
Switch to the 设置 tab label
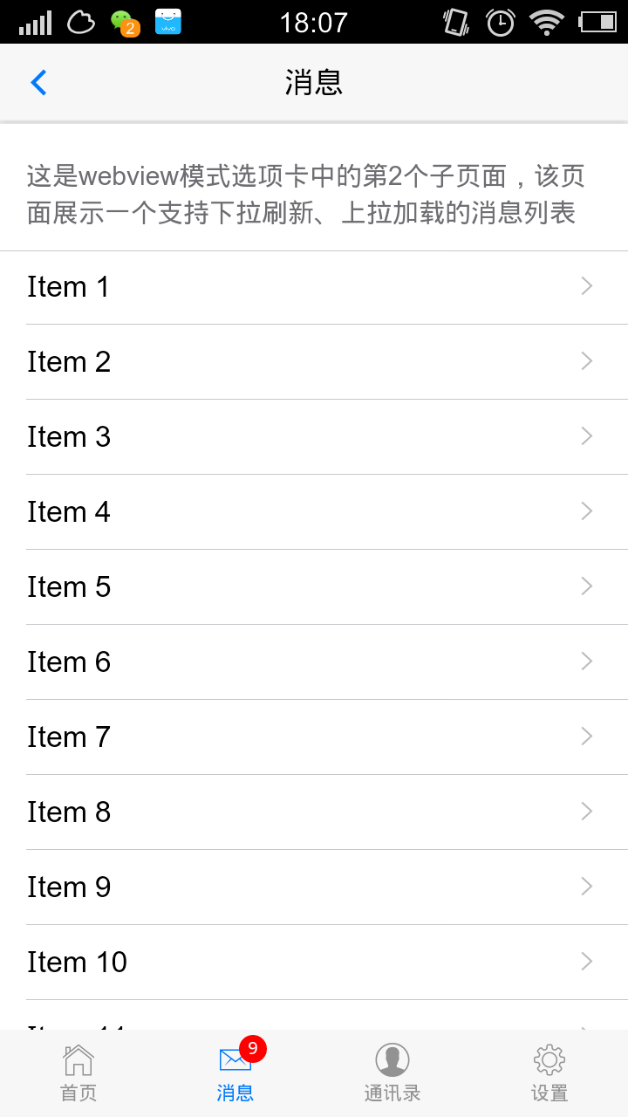coord(549,1093)
